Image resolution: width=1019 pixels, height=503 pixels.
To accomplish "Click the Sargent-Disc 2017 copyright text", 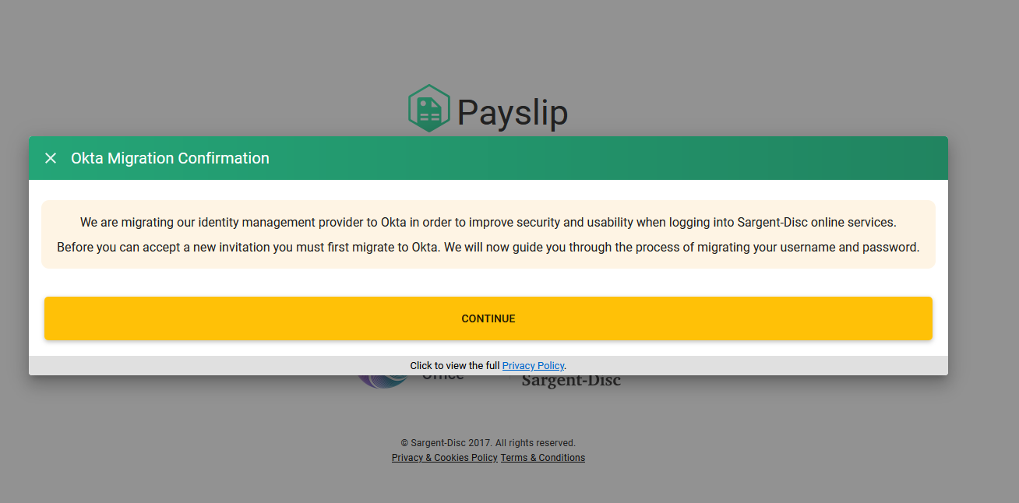I will (x=488, y=443).
